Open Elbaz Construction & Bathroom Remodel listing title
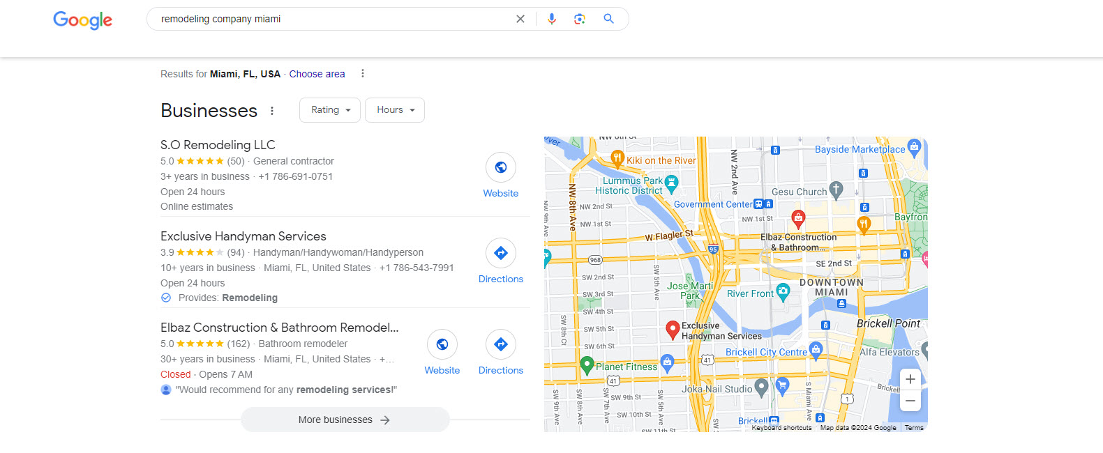1103x453 pixels. (x=280, y=328)
